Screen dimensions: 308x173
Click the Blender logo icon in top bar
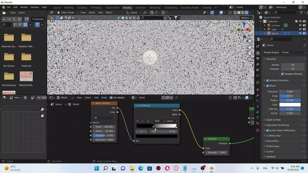(x=3, y=7)
